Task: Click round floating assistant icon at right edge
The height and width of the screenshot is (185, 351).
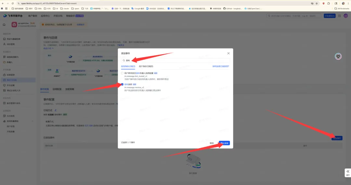Action: pos(338,56)
